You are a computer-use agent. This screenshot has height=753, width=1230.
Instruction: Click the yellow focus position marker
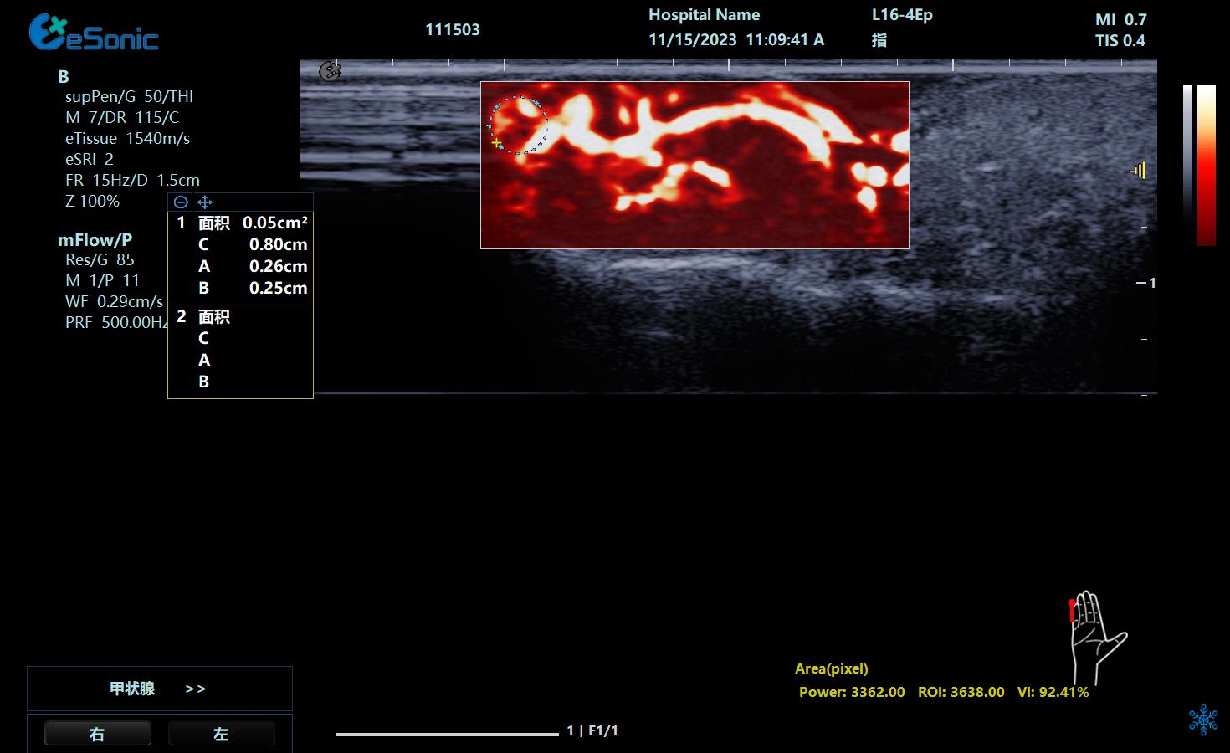pos(1140,171)
